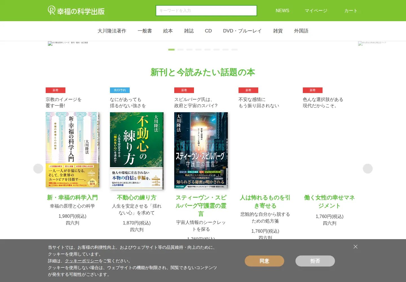Open 新・幸福の科学入門 book cover
The height and width of the screenshot is (282, 406).
tap(72, 150)
